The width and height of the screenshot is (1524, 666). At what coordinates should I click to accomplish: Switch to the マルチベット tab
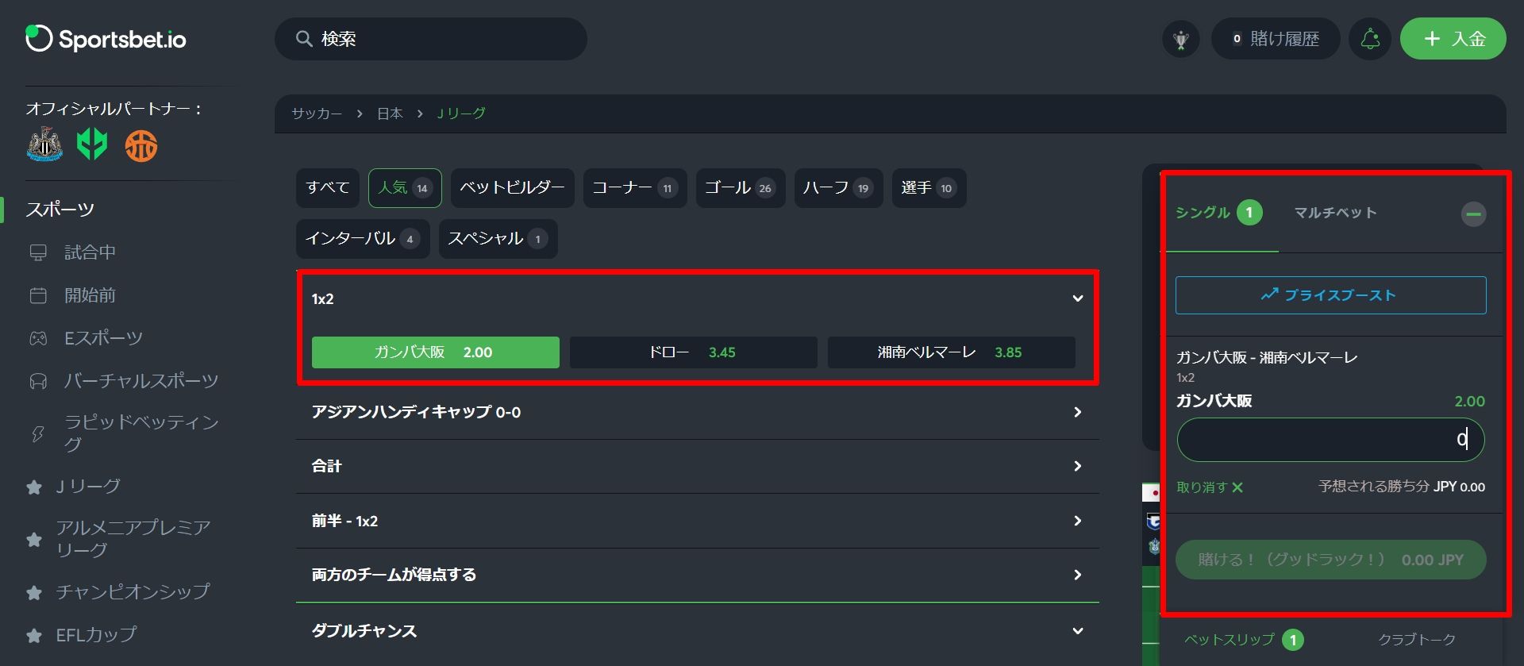click(1335, 213)
